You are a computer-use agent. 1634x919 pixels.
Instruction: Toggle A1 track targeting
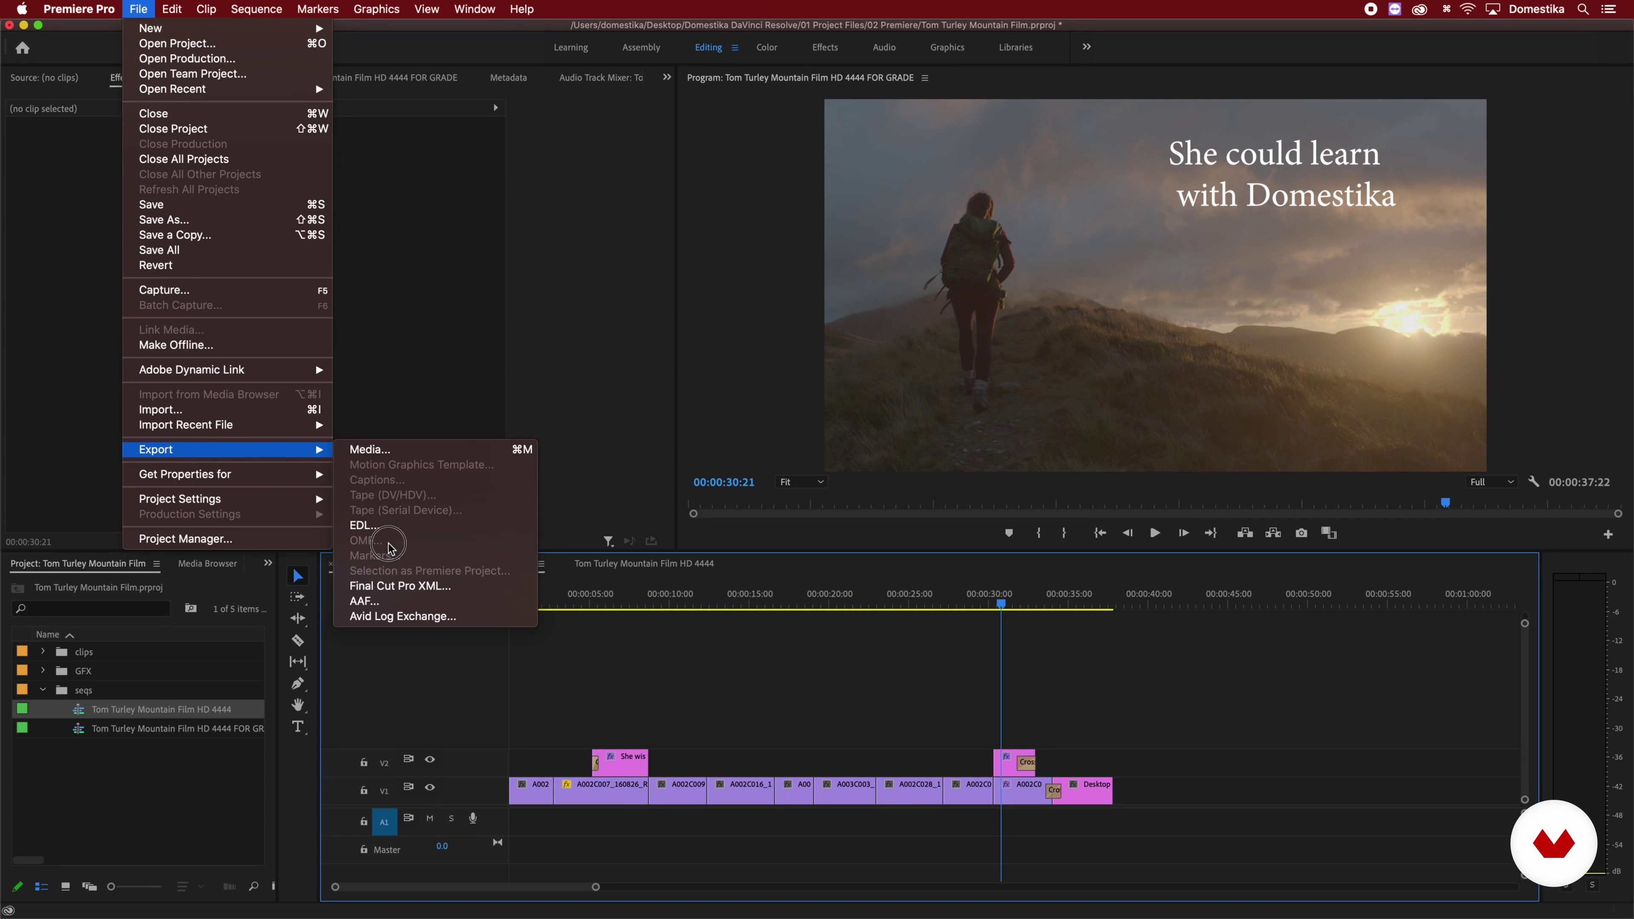[x=384, y=822]
